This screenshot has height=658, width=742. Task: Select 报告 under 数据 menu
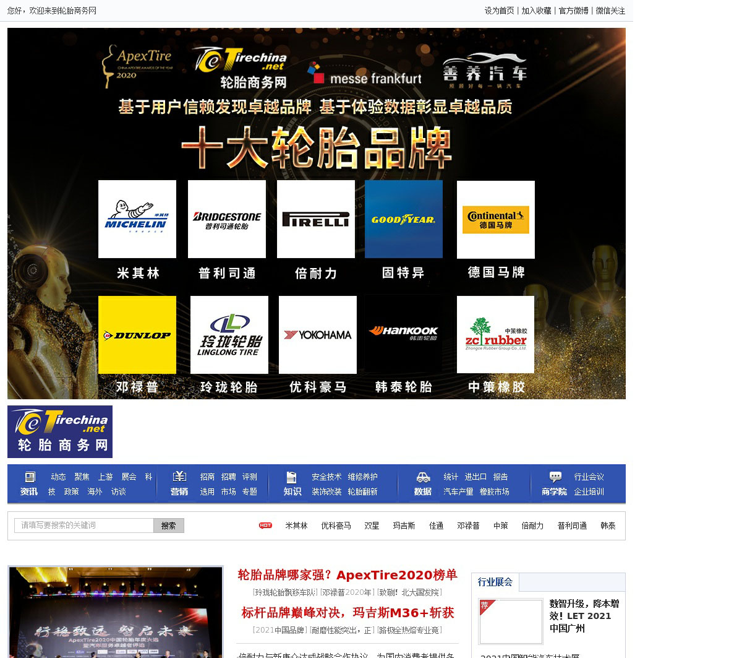coord(500,477)
